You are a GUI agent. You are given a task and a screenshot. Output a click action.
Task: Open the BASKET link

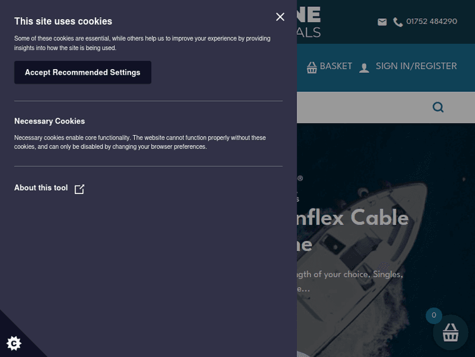point(336,66)
